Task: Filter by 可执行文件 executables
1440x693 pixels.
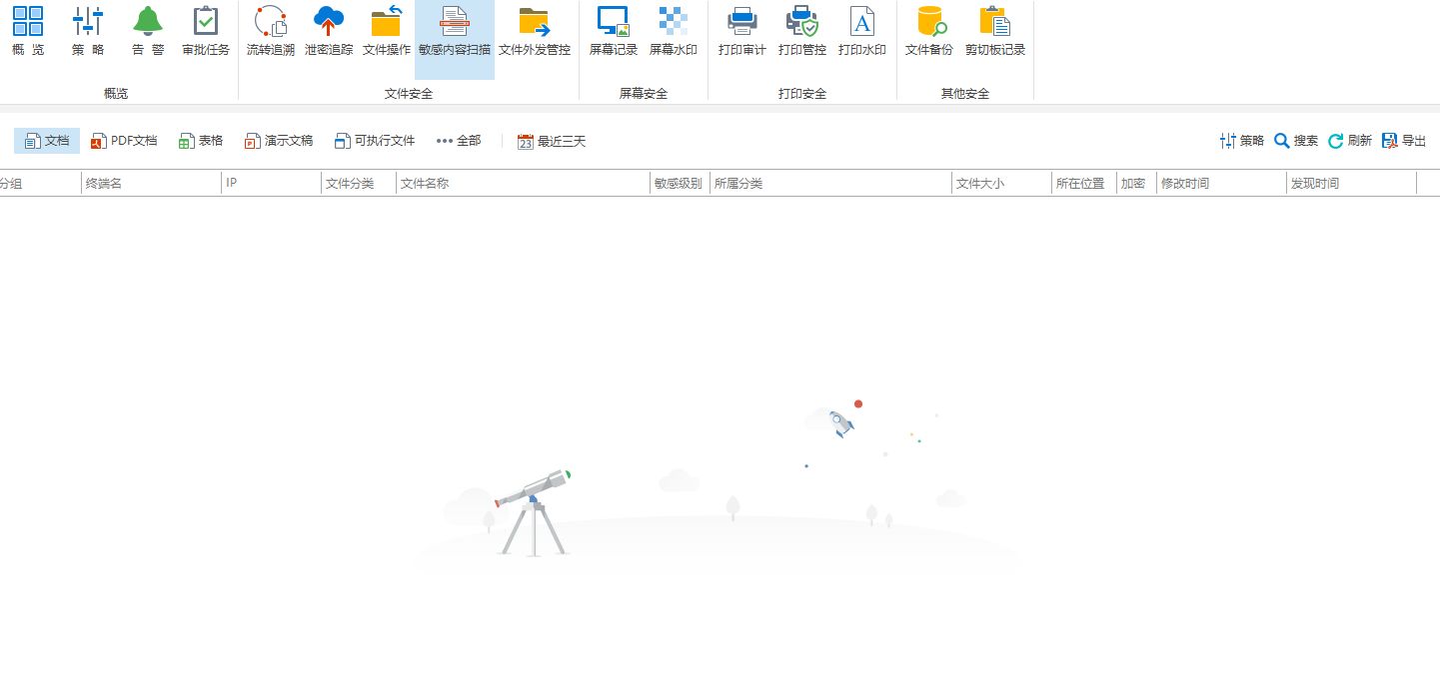Action: pos(375,141)
